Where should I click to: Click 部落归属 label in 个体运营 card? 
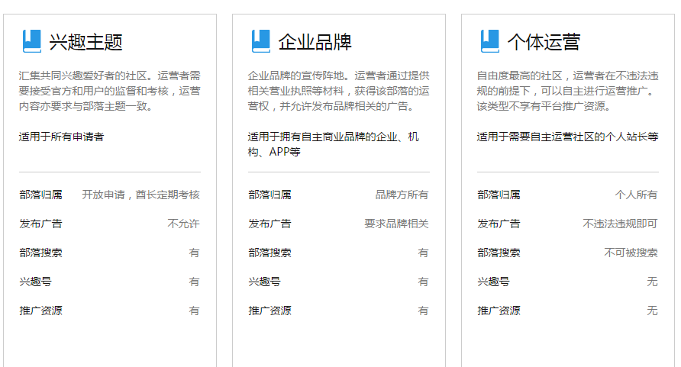[499, 195]
